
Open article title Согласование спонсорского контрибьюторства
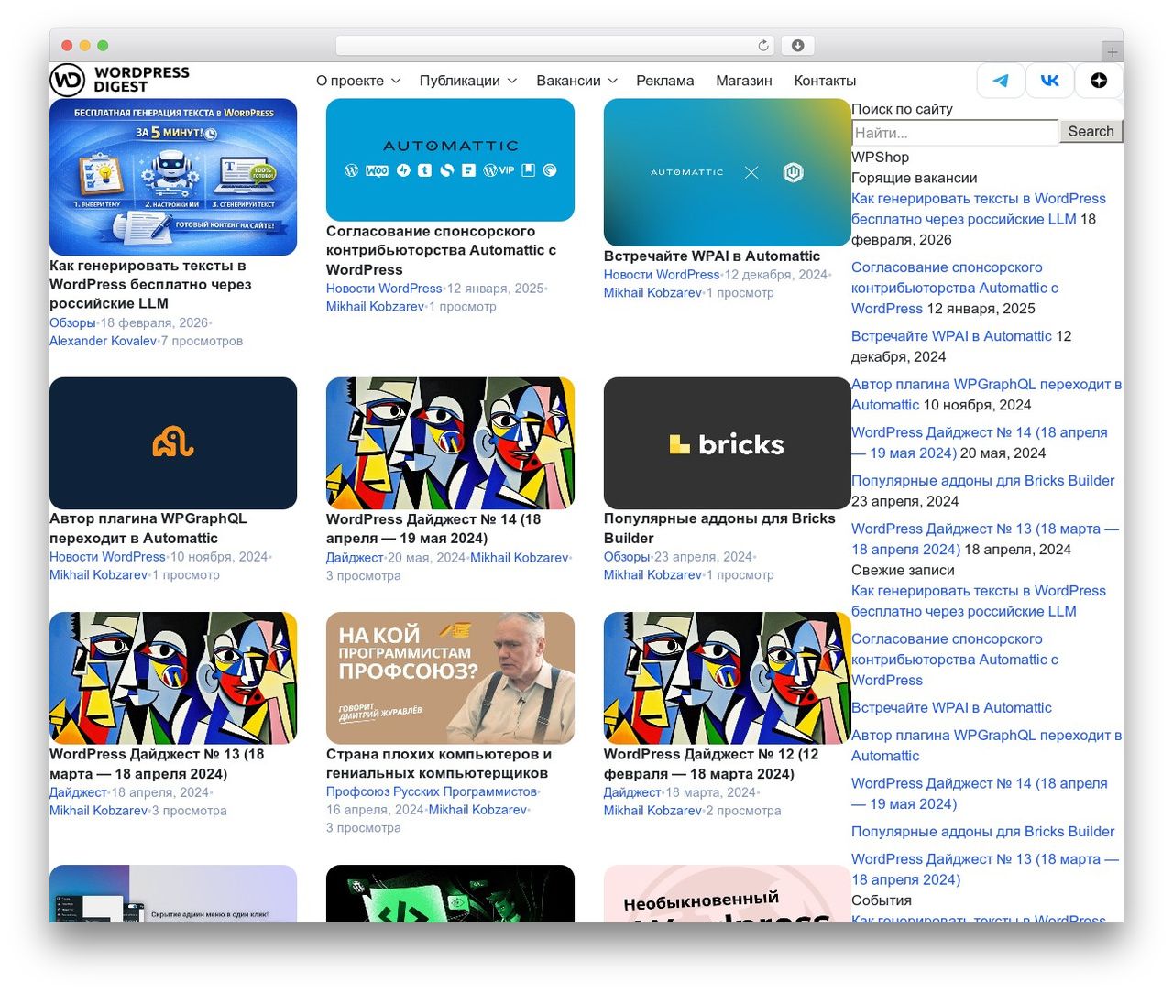441,250
